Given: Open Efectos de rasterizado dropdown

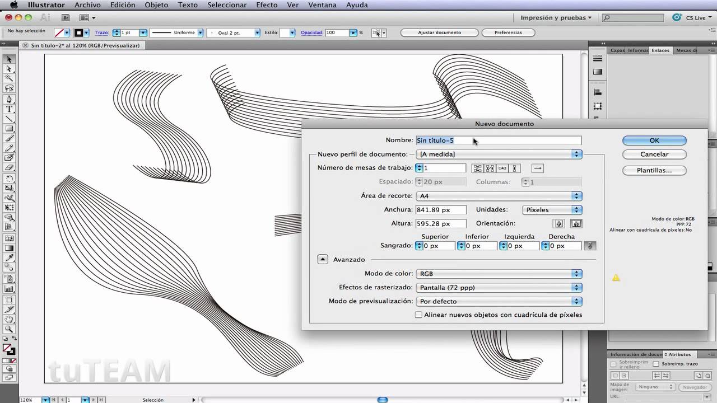Looking at the screenshot, I should (499, 288).
